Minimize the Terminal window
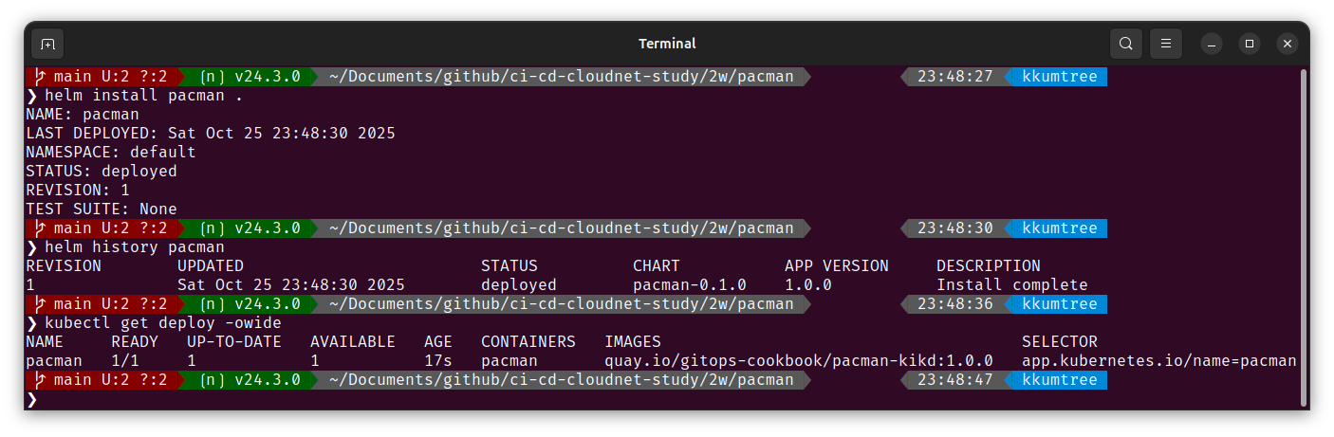Screen dimensions: 1334x437 point(1212,44)
